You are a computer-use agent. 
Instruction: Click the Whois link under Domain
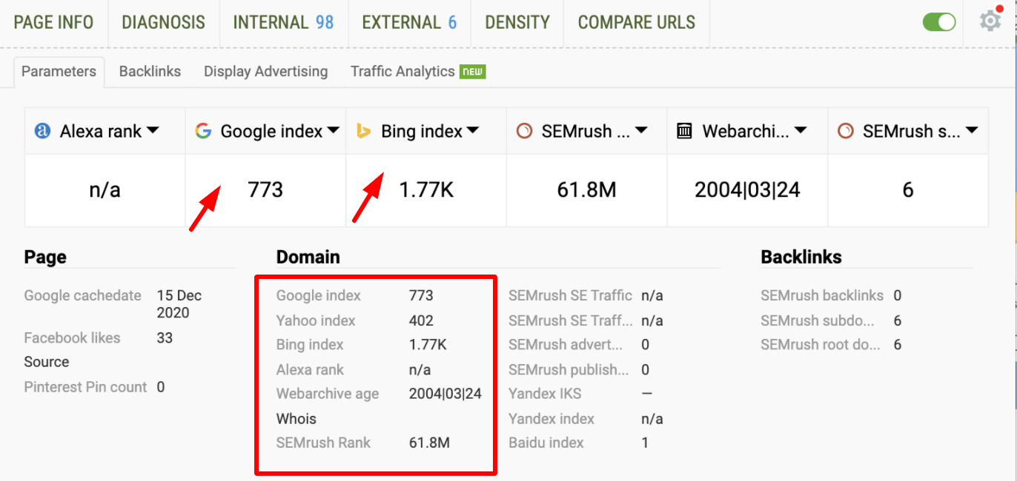tap(297, 419)
